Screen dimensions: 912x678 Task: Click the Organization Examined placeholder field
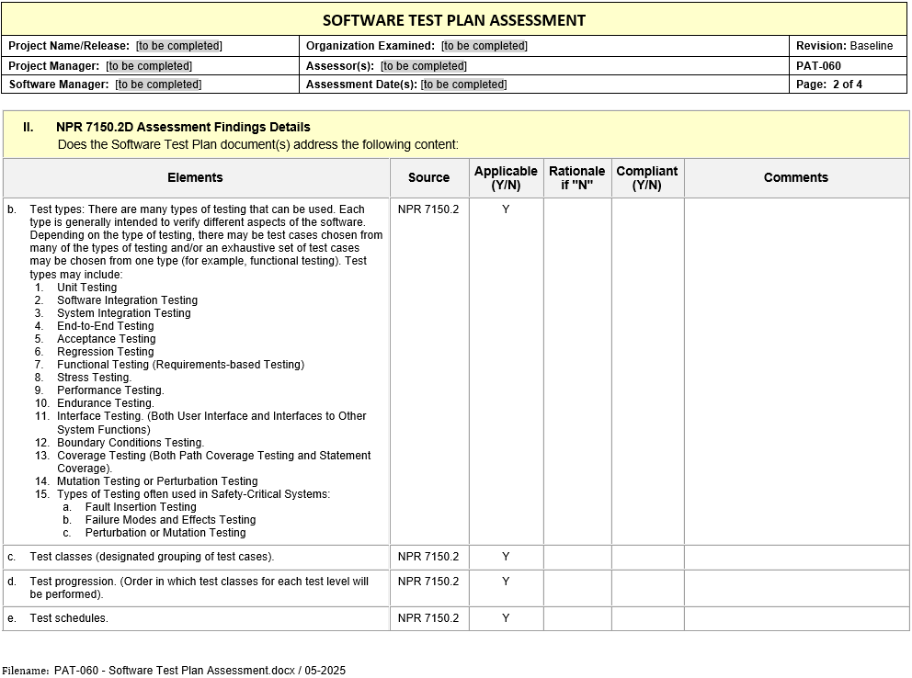484,46
